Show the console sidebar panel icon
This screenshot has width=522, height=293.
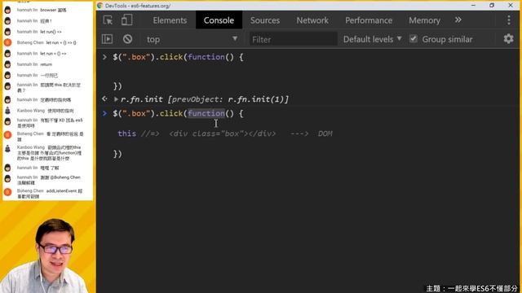pos(107,39)
